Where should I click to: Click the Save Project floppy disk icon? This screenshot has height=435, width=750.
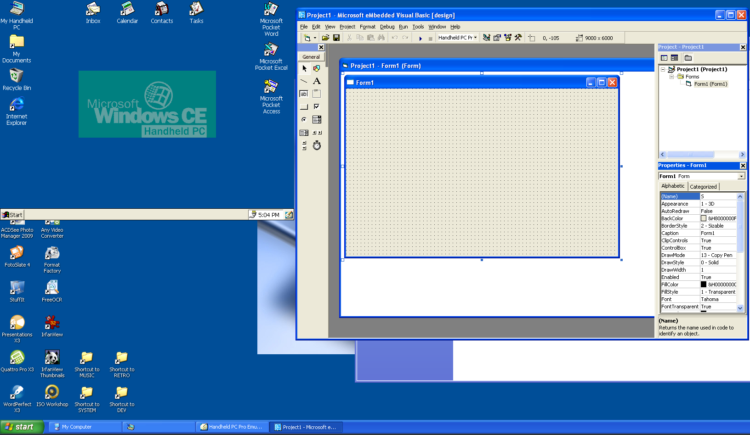336,38
